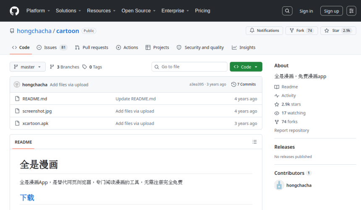361x210 pixels.
Task: Click the pulse icon next to Activity
Action: point(277,96)
